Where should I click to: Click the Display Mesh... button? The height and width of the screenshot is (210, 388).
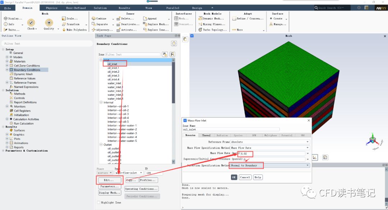click(110, 193)
